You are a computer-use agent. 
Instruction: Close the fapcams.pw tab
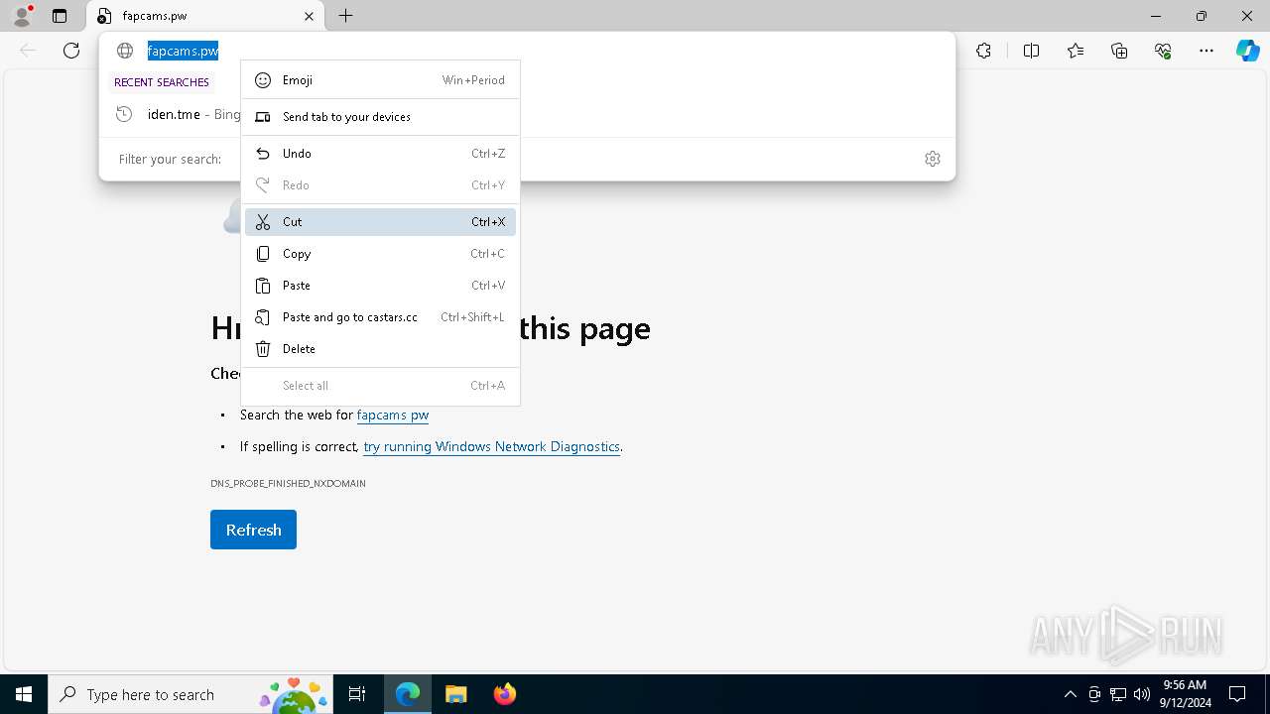309,16
